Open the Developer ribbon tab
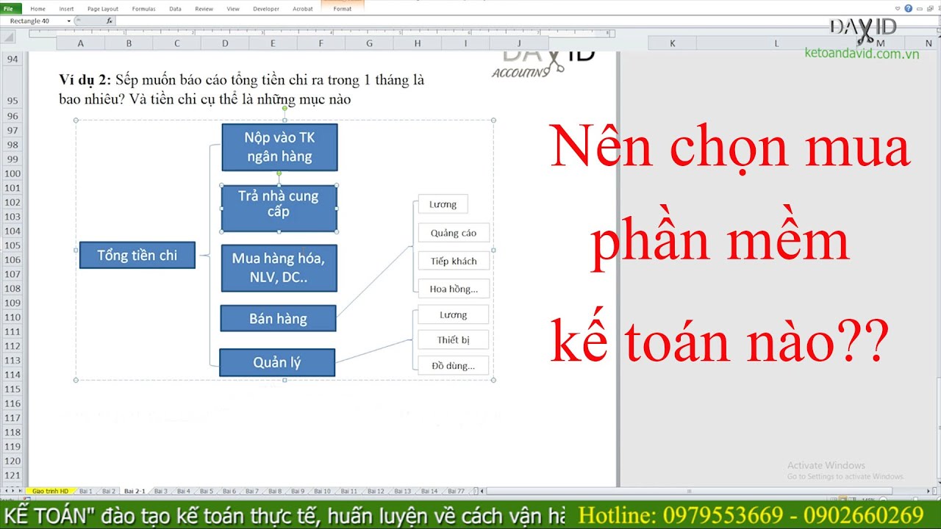 point(266,9)
